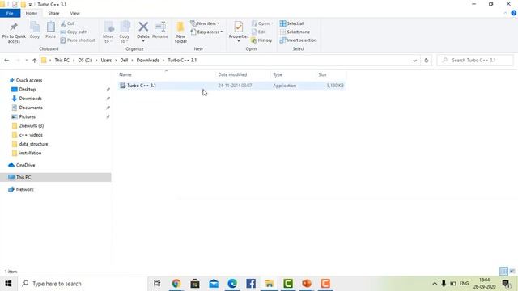This screenshot has width=518, height=291.
Task: Switch to the Share ribbon tab
Action: pos(53,13)
